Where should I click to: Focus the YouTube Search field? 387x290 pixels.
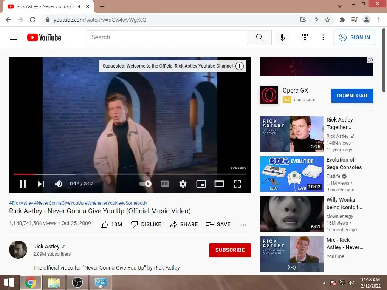pos(167,37)
